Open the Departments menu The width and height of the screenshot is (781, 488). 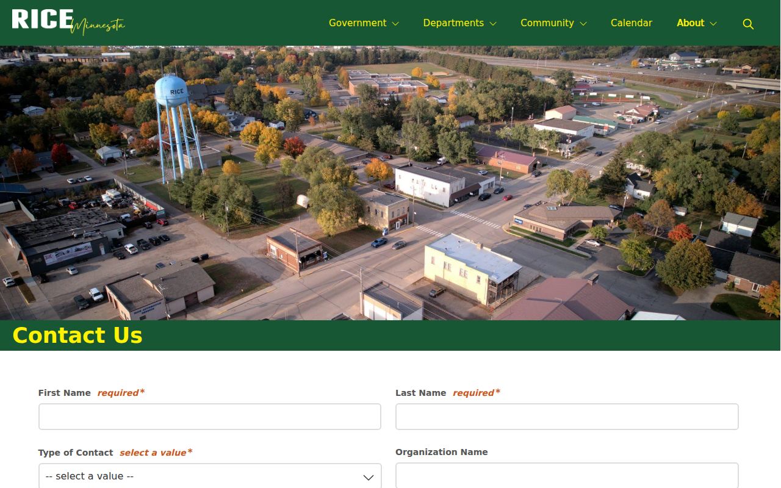point(453,23)
